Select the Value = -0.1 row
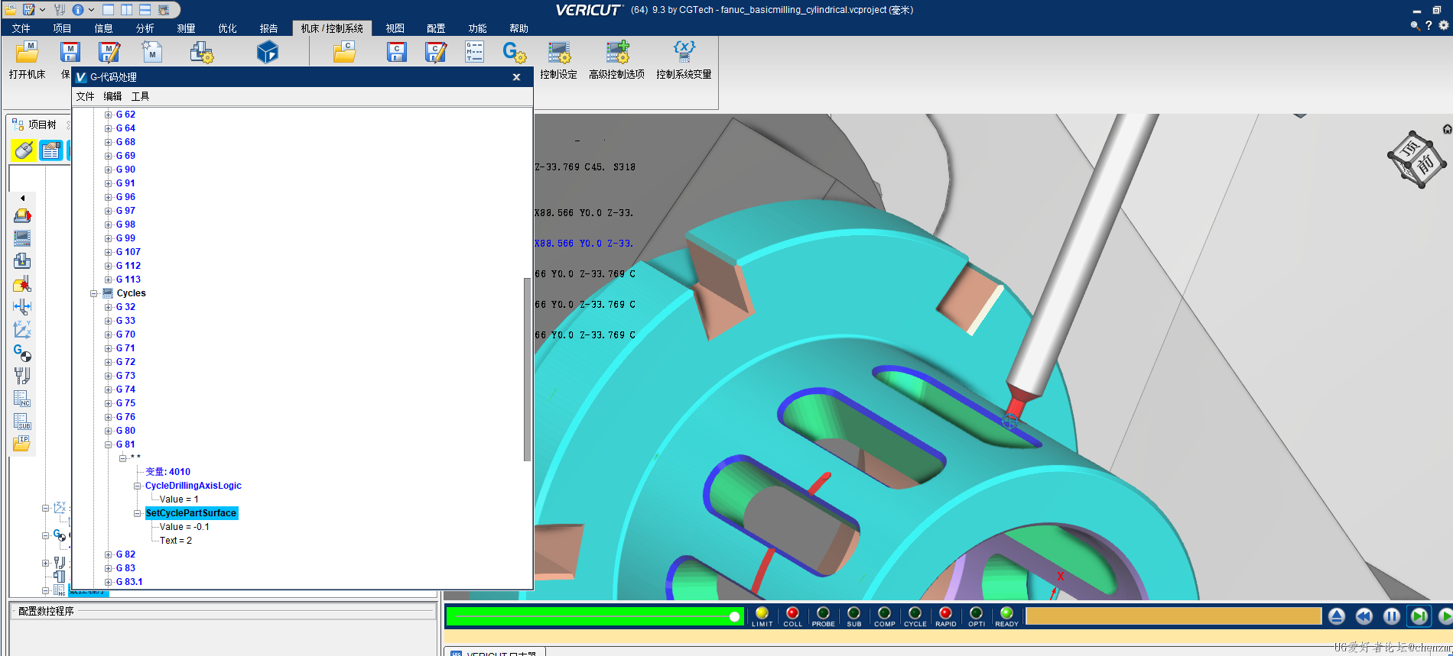Image resolution: width=1453 pixels, height=656 pixels. click(184, 527)
